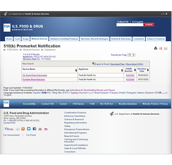Open the RSS feed icon
Viewport: 172px width, 165px height.
(23, 129)
